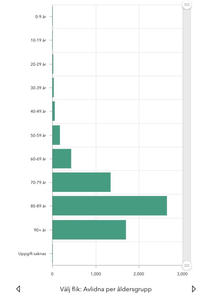Go to next tab with right arrow
This screenshot has height=298, width=212.
[x=194, y=289]
